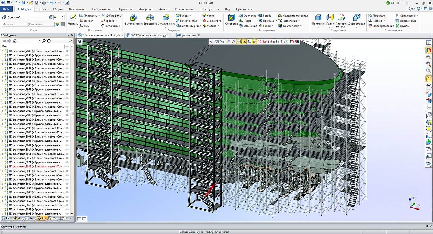Expand the 3D фрагмент_7937 tree node
Viewport: 433px width, 234px height.
click(2, 68)
